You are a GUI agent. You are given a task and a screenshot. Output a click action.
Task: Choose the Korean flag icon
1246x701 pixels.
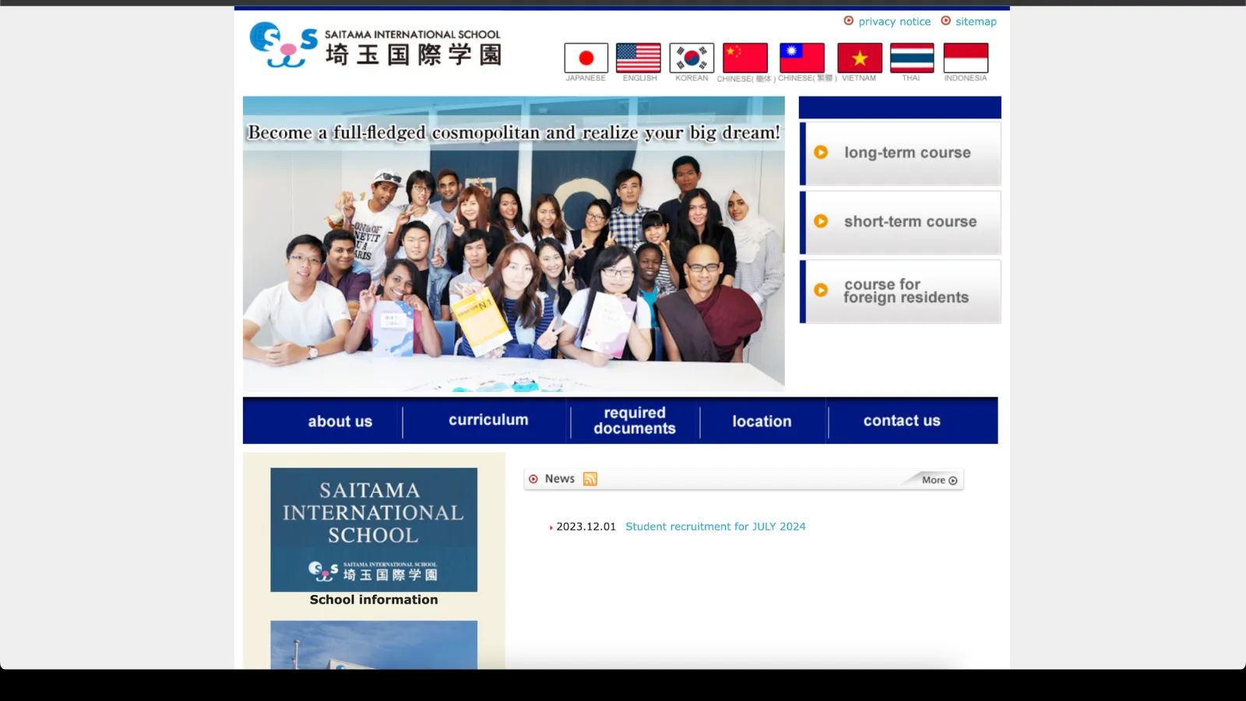[691, 57]
